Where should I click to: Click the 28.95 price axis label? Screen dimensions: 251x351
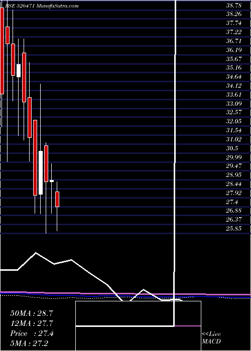coord(234,175)
